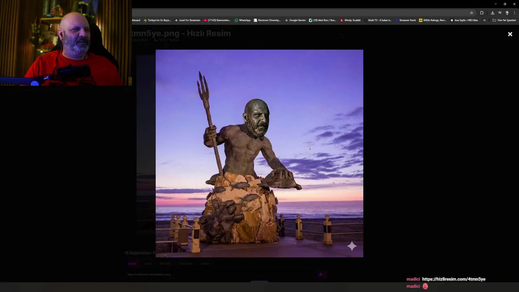The width and height of the screenshot is (519, 292).
Task: Open Chrome three-dot menu
Action: pos(515,13)
